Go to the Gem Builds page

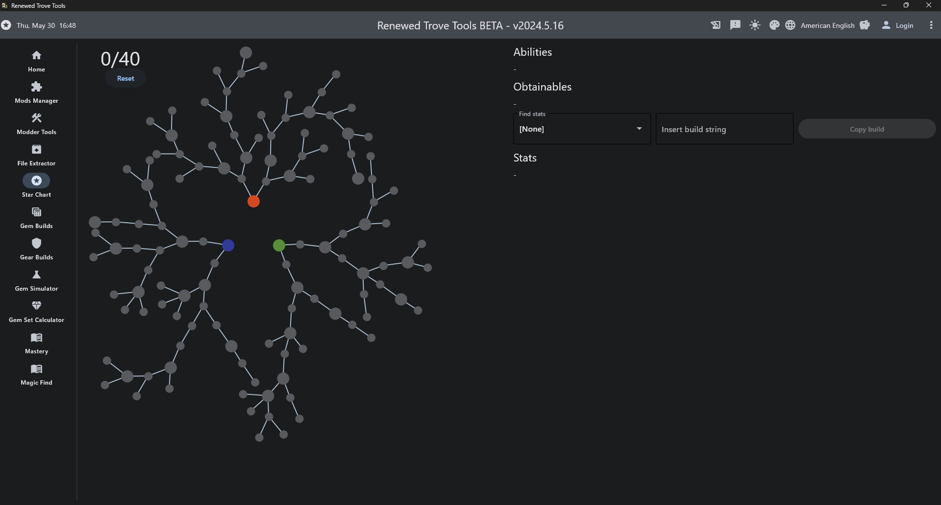tap(36, 217)
